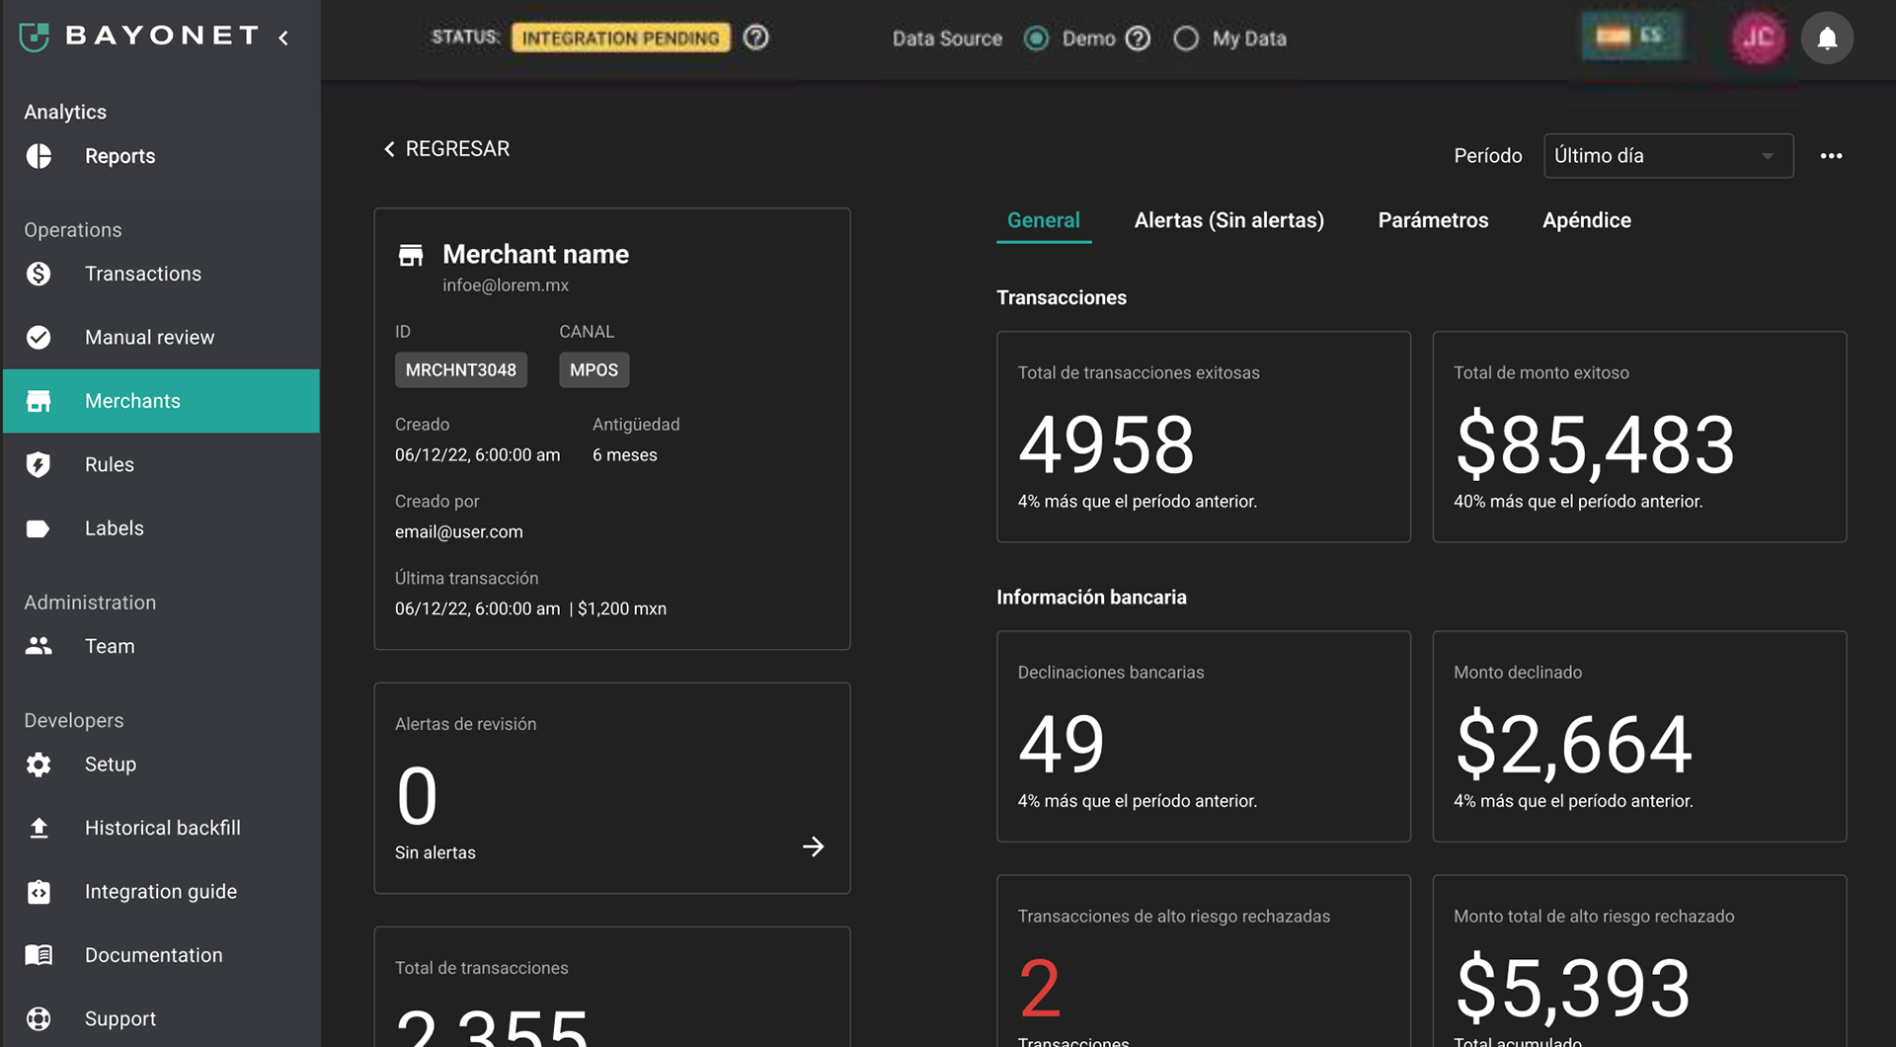Viewport: 1896px width, 1047px height.
Task: Click the Bayonet shield logo
Action: [x=35, y=37]
